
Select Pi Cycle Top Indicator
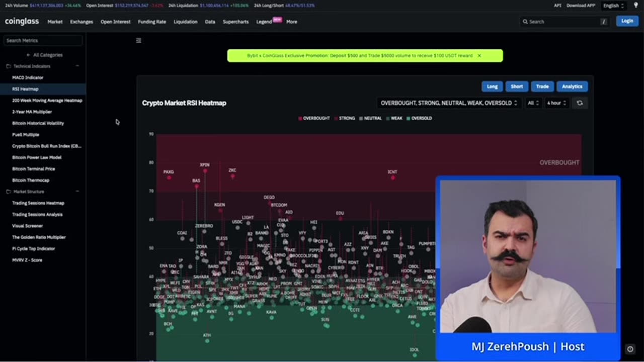pos(33,248)
